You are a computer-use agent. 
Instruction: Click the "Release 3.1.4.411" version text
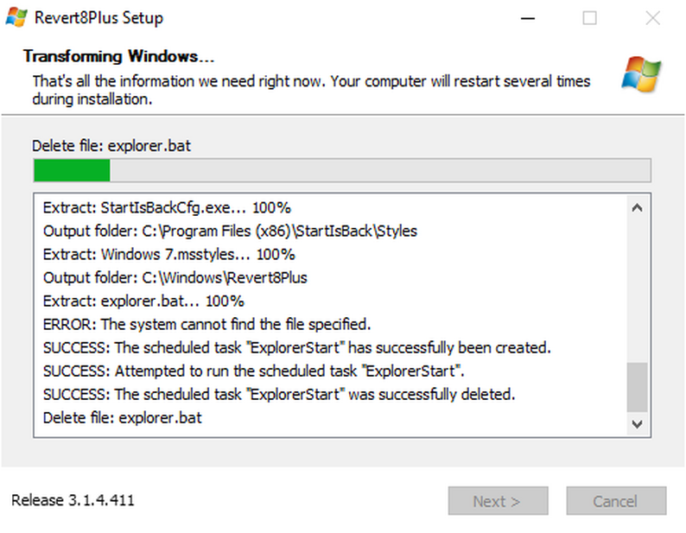73,500
